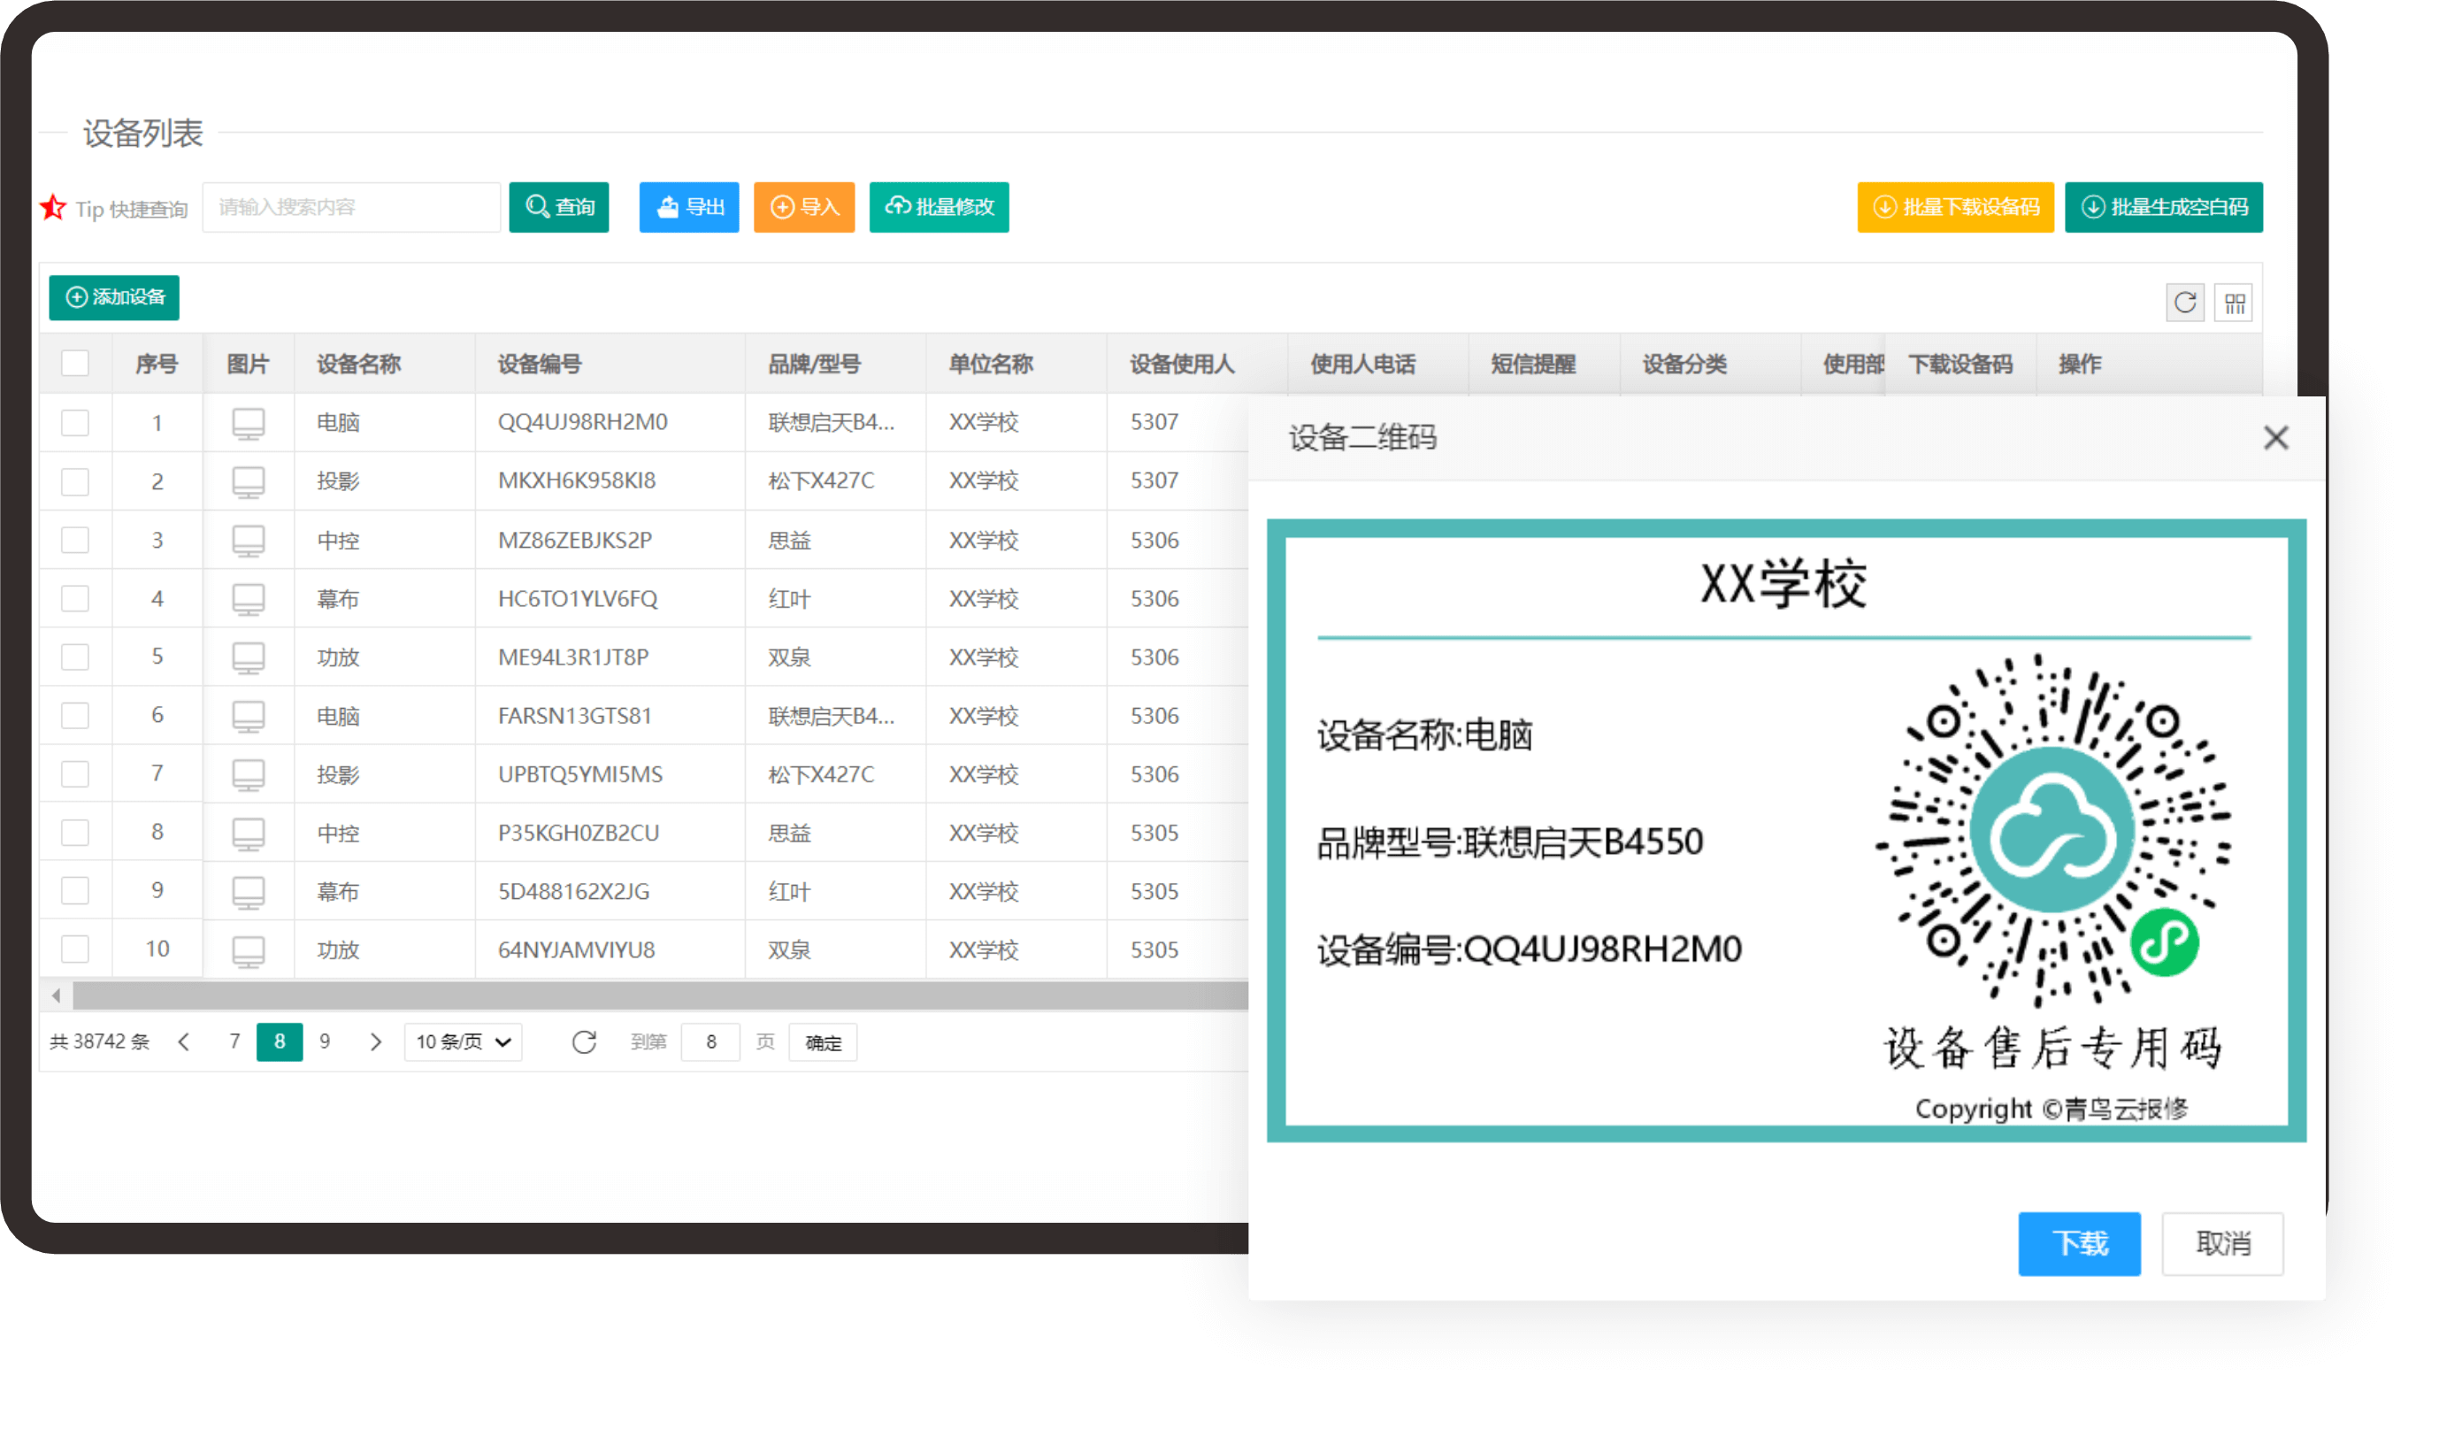Select page 9 in pagination
The height and width of the screenshot is (1437, 2462).
click(x=326, y=1041)
